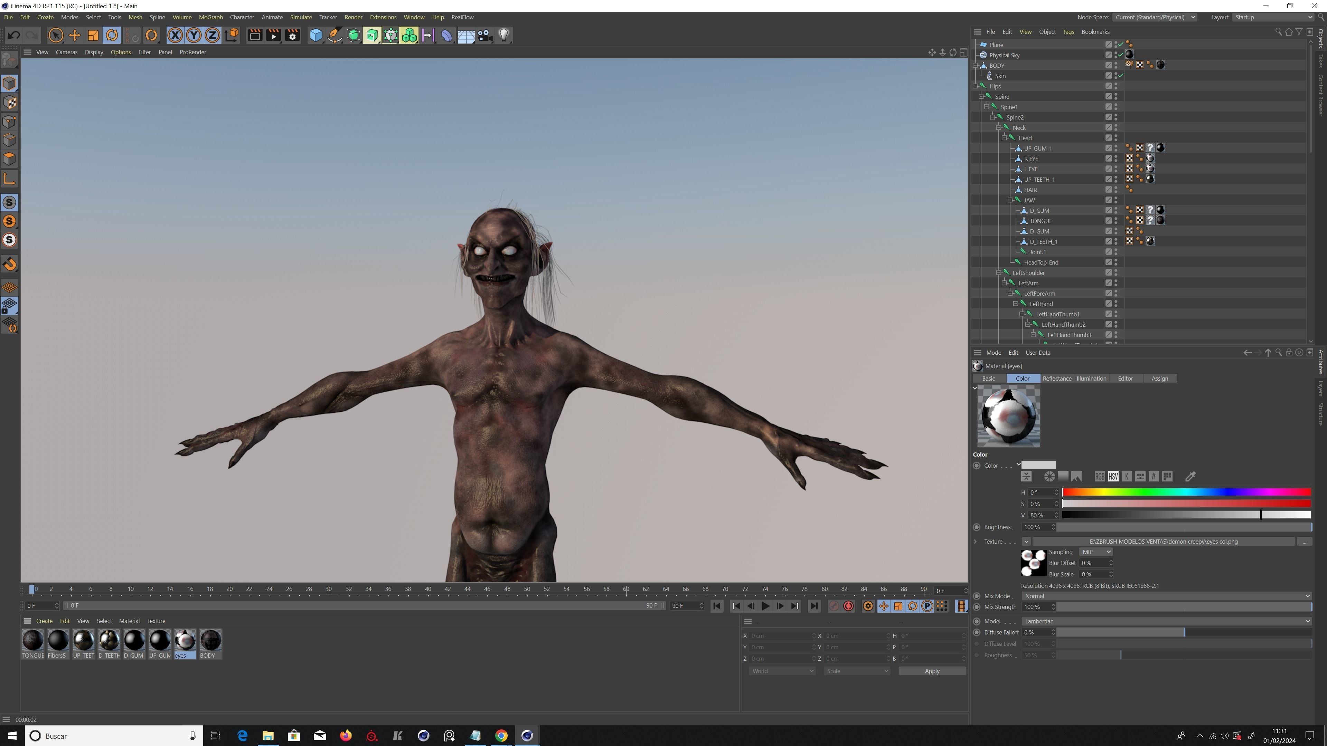Open the Tags menu in Object Manager
The height and width of the screenshot is (746, 1327).
[1069, 32]
